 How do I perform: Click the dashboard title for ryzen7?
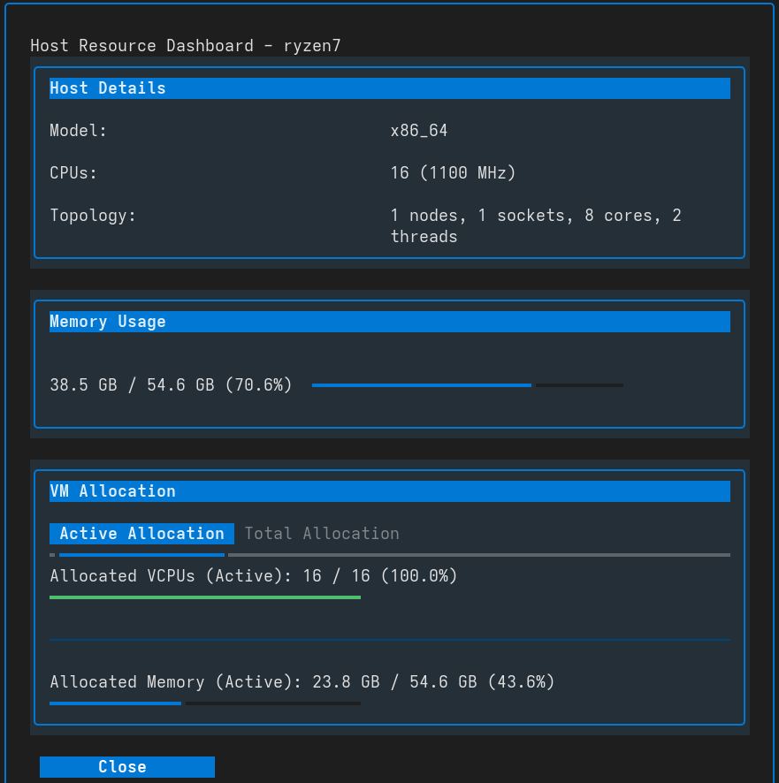click(186, 45)
